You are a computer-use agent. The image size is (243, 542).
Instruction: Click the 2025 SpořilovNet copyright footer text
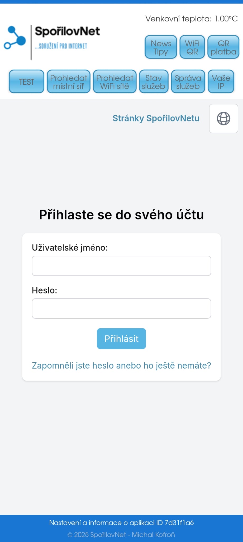[121, 535]
